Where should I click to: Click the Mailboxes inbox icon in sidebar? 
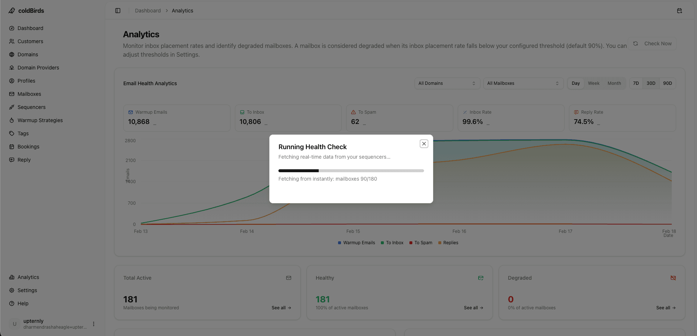click(12, 94)
